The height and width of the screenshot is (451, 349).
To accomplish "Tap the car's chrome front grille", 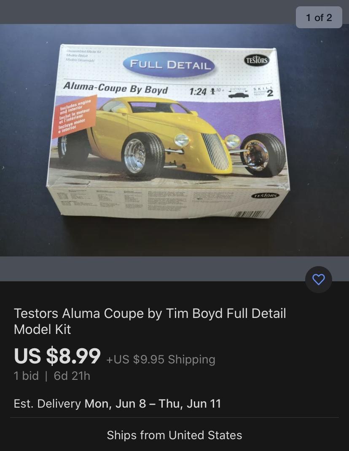I will [215, 151].
